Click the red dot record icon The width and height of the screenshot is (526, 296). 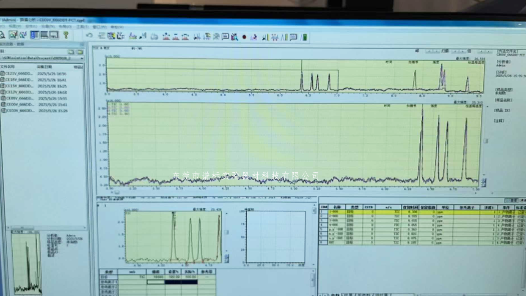tap(244, 37)
